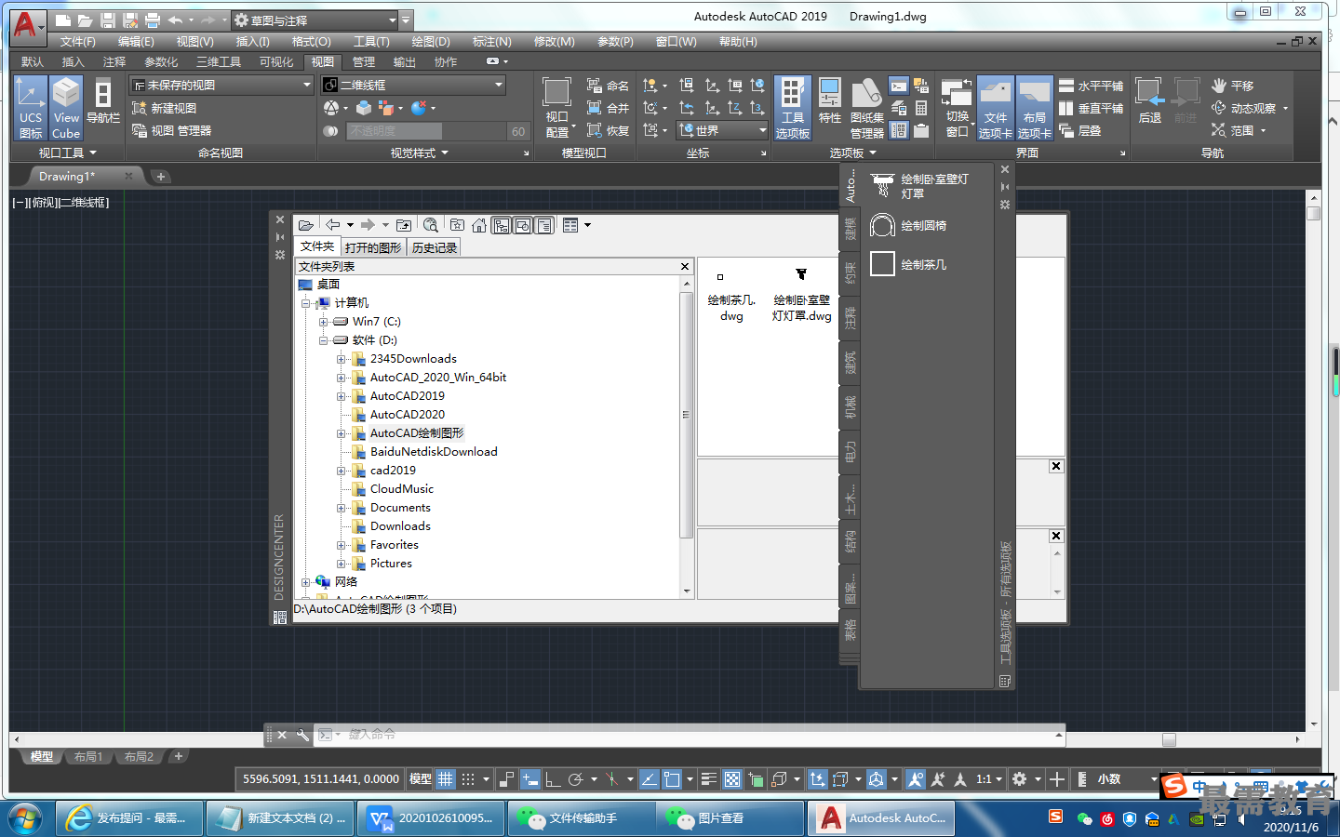The height and width of the screenshot is (837, 1340).
Task: Select the 绘制卧室壁灯灯罩.dwg thumbnail
Action: (x=801, y=298)
